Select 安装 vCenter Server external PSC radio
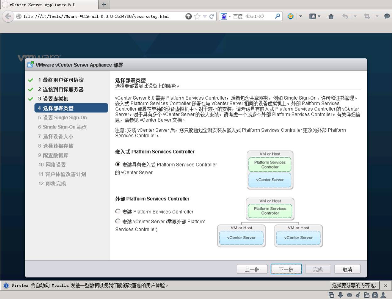 (118, 221)
